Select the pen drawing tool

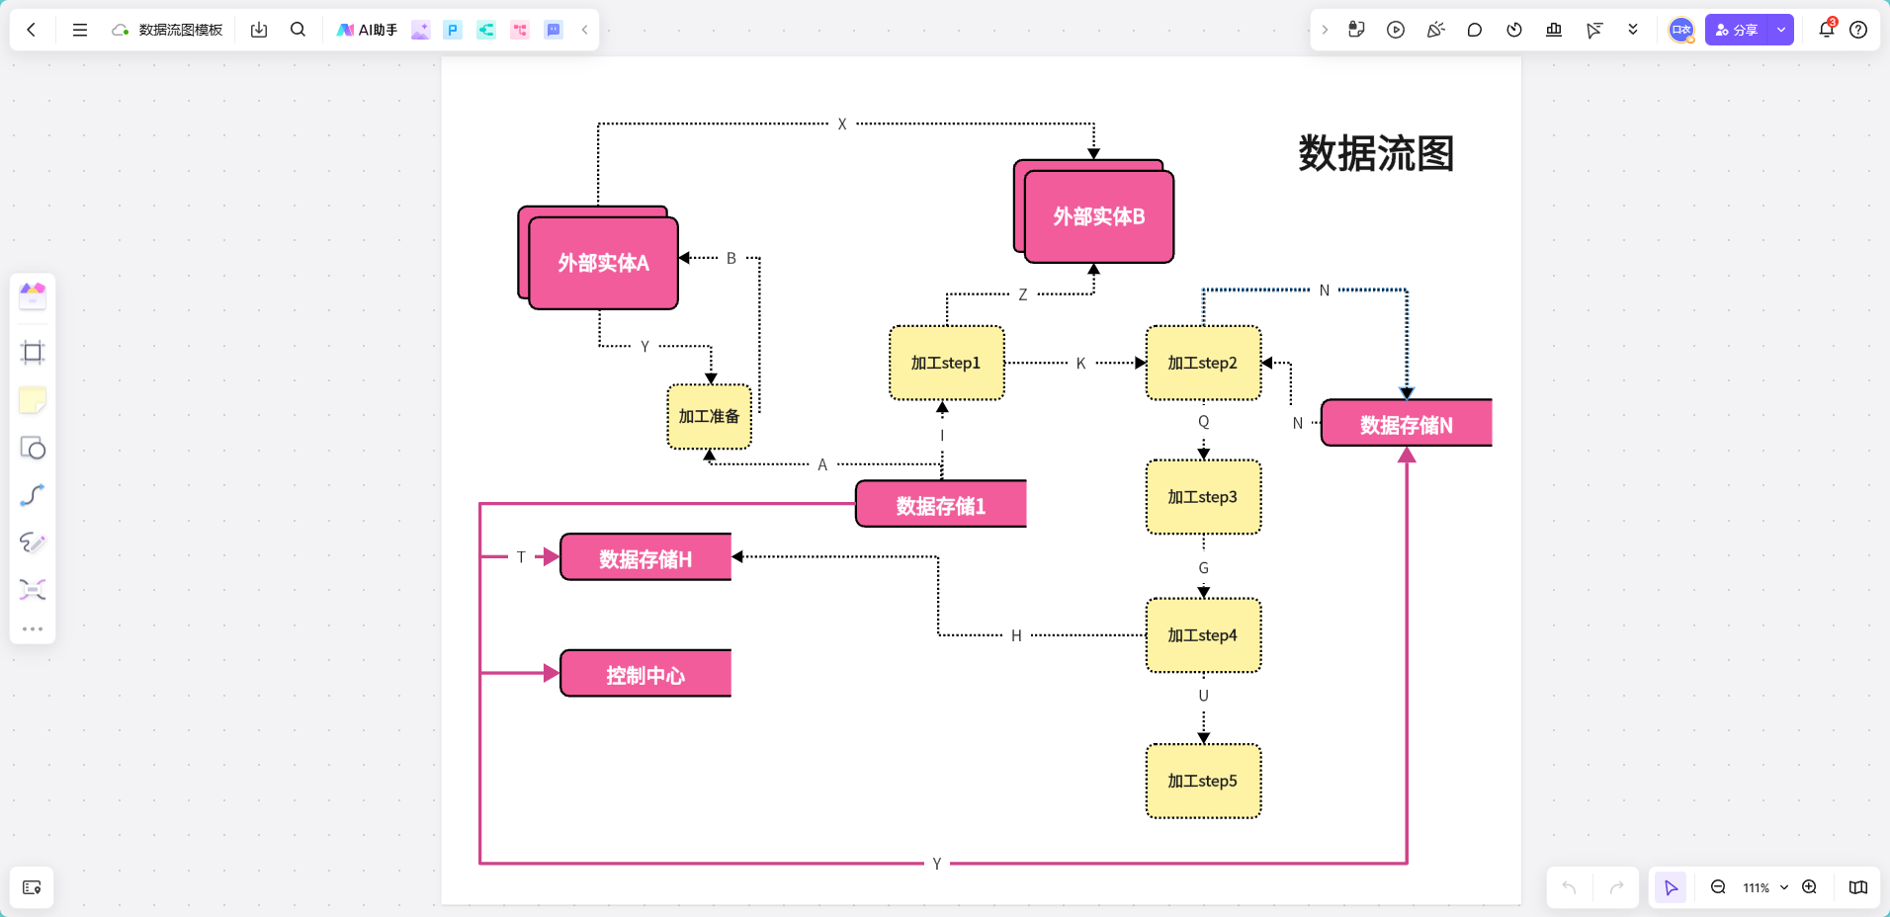tap(33, 542)
